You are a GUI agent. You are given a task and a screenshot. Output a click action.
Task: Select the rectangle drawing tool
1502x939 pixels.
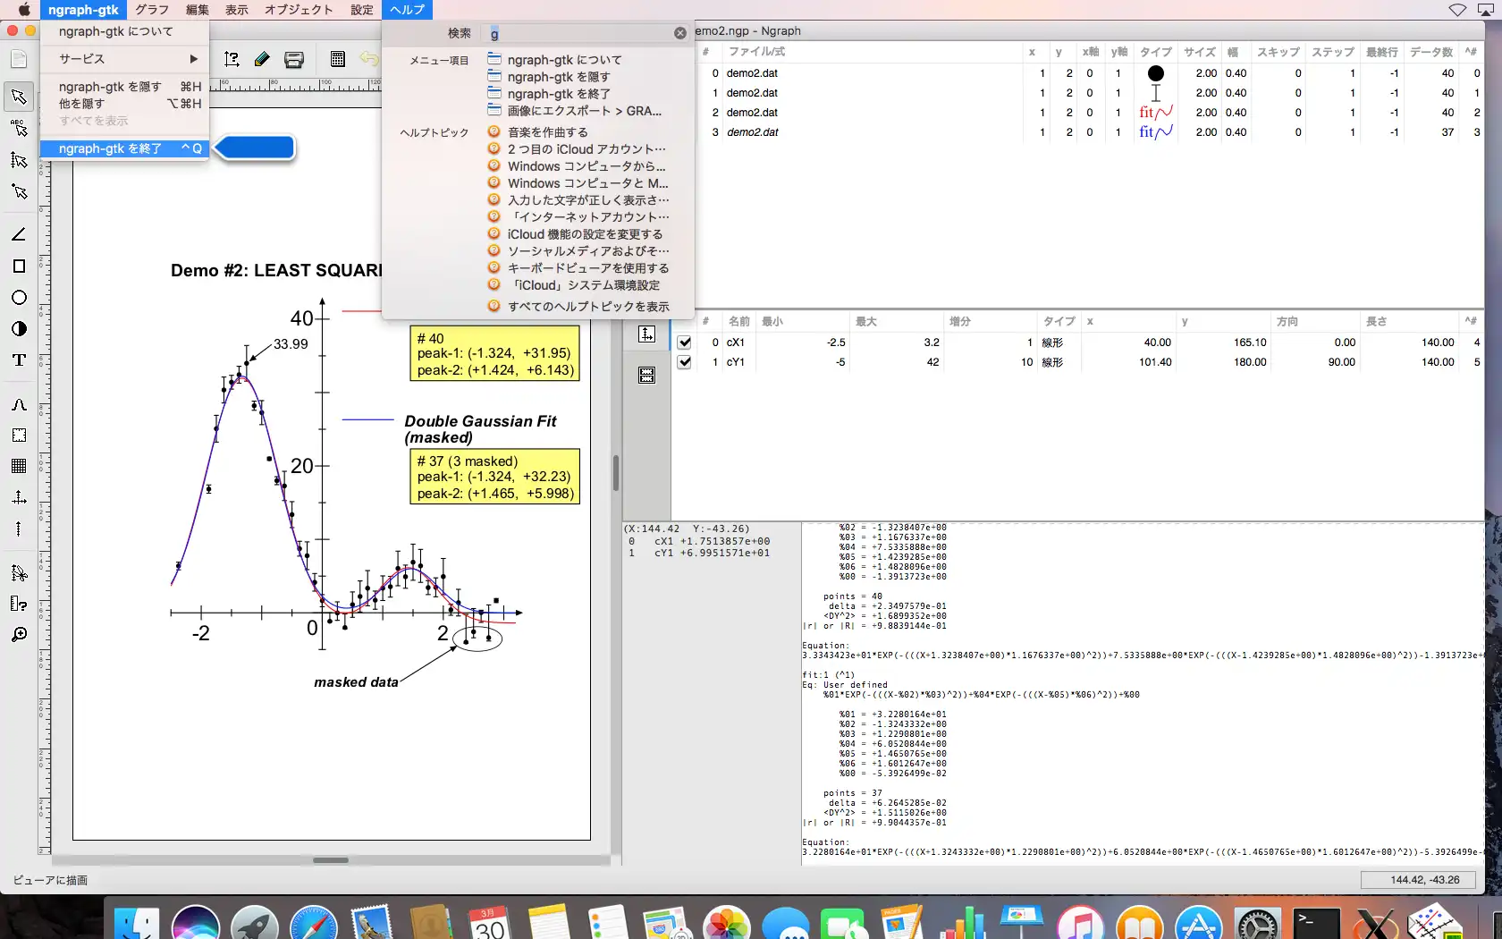click(19, 266)
